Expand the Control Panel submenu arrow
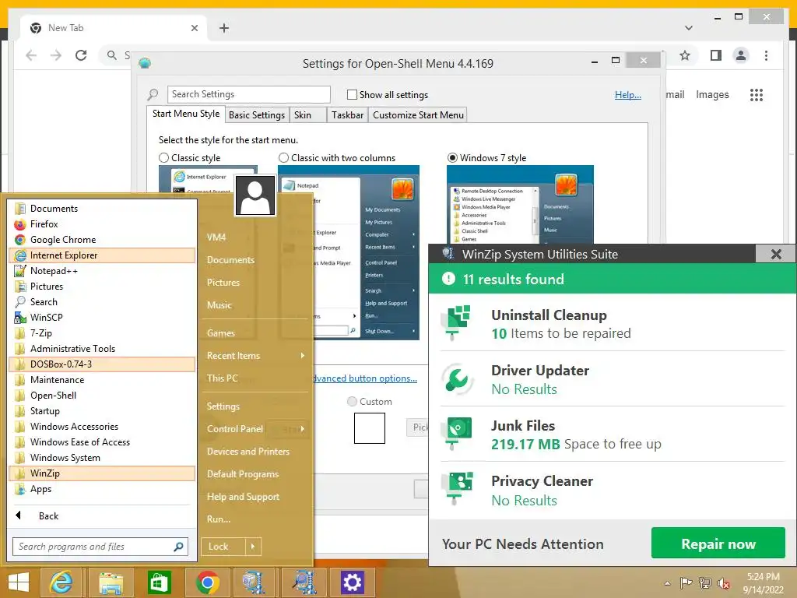 point(303,429)
